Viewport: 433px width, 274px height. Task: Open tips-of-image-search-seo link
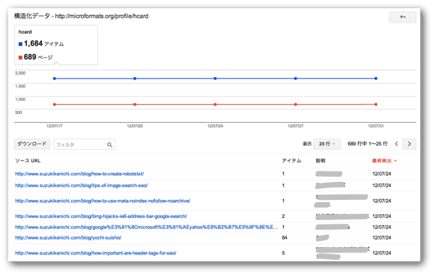tap(81, 186)
